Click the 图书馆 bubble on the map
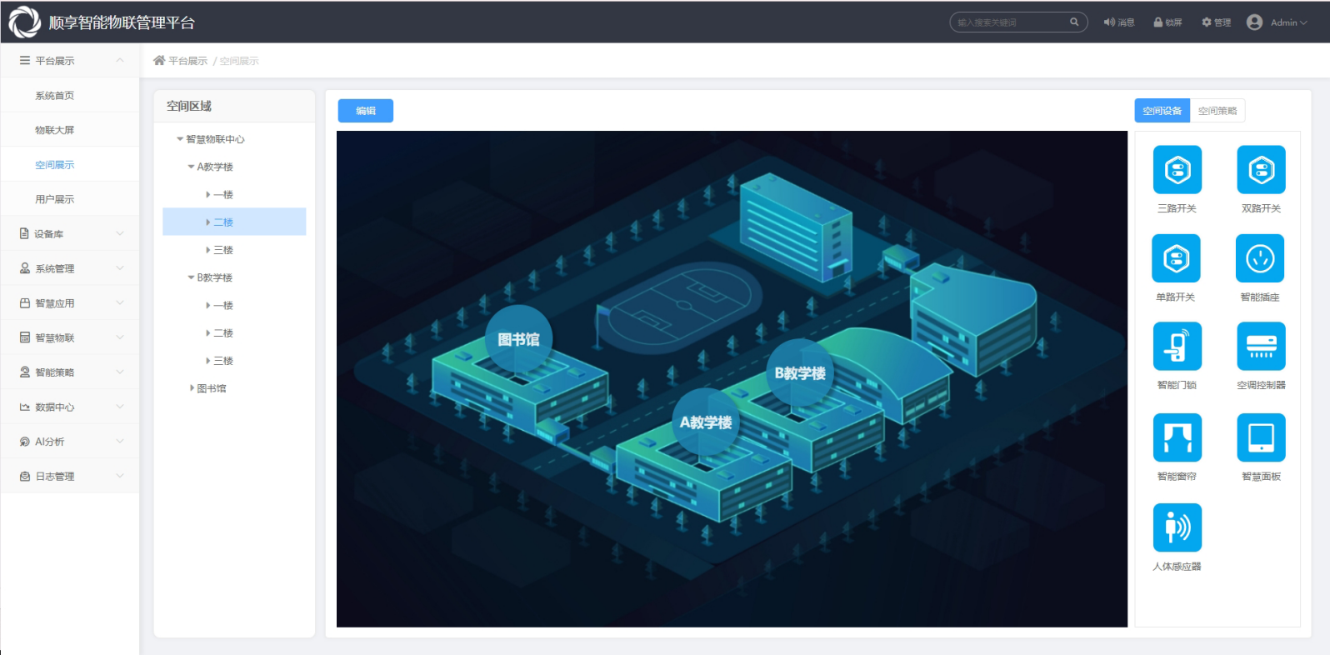This screenshot has height=655, width=1330. [x=518, y=339]
